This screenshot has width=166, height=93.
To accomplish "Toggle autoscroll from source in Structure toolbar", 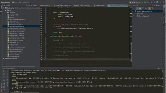I will click(152, 8).
